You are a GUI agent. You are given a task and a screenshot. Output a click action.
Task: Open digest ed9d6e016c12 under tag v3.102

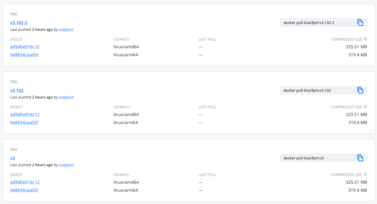point(25,114)
